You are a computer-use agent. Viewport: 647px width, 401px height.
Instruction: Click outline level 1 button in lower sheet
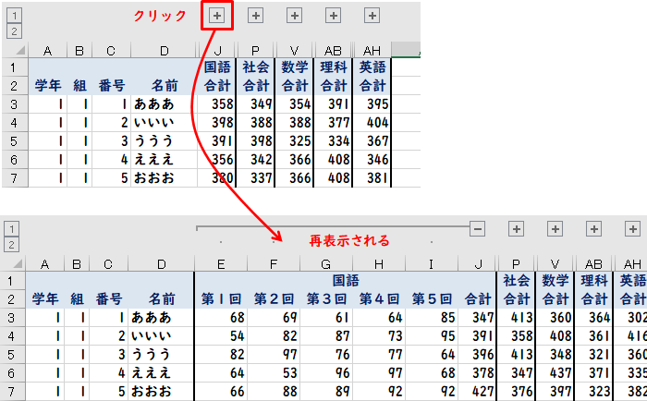[13, 229]
